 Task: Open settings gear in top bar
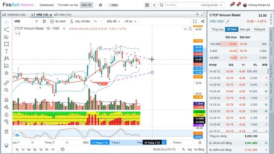point(101,5)
